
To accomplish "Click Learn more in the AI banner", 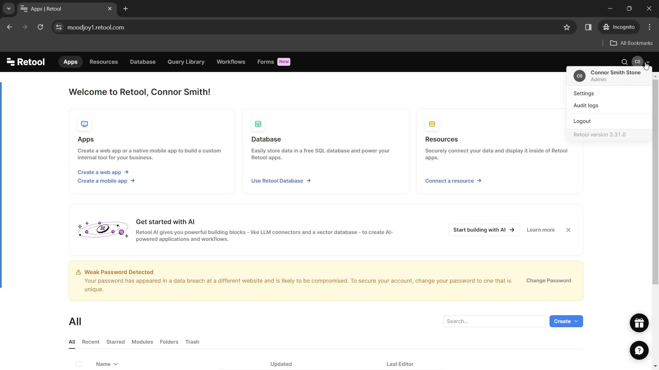I will pos(541,230).
